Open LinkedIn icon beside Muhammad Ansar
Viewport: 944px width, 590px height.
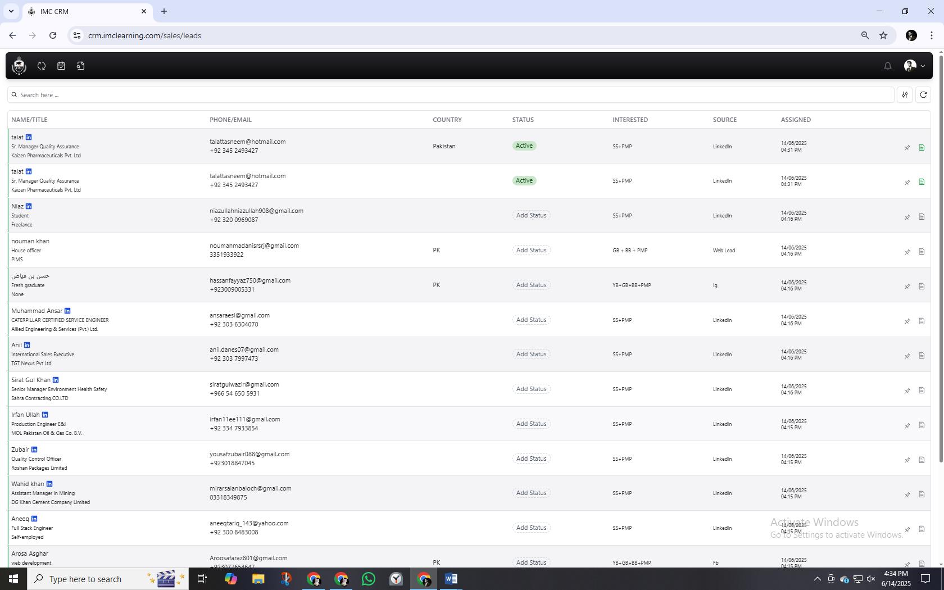click(67, 311)
